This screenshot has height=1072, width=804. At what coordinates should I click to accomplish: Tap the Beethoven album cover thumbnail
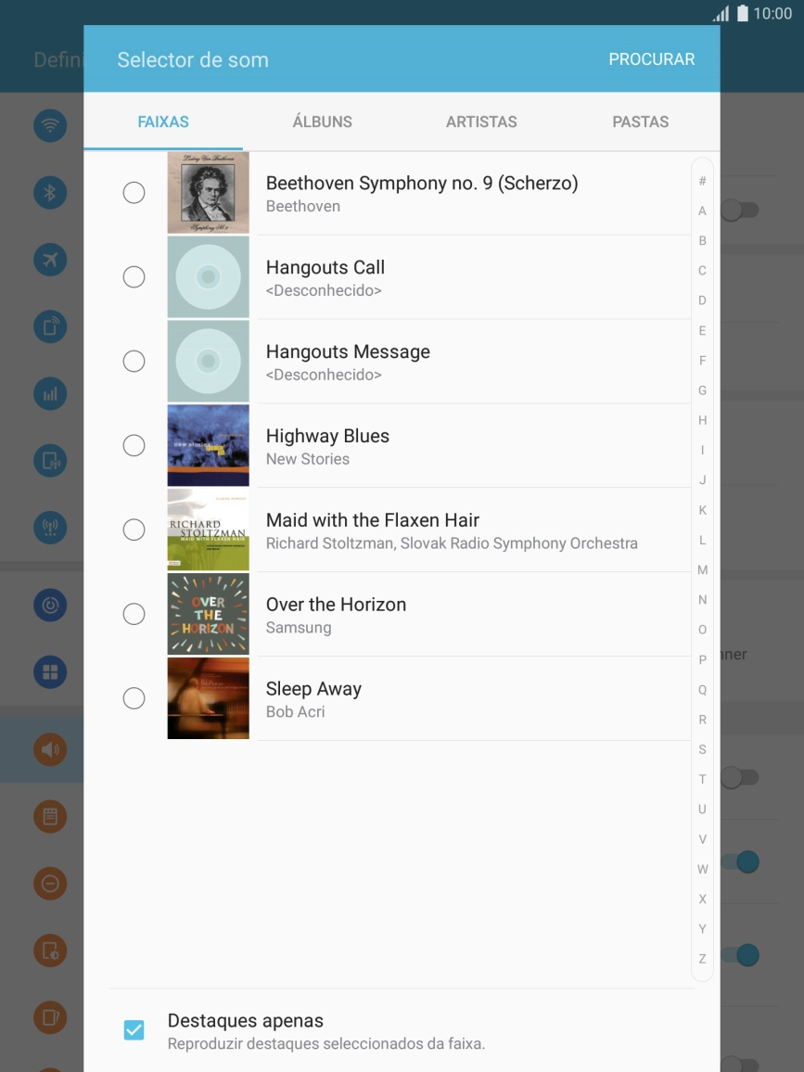point(208,193)
